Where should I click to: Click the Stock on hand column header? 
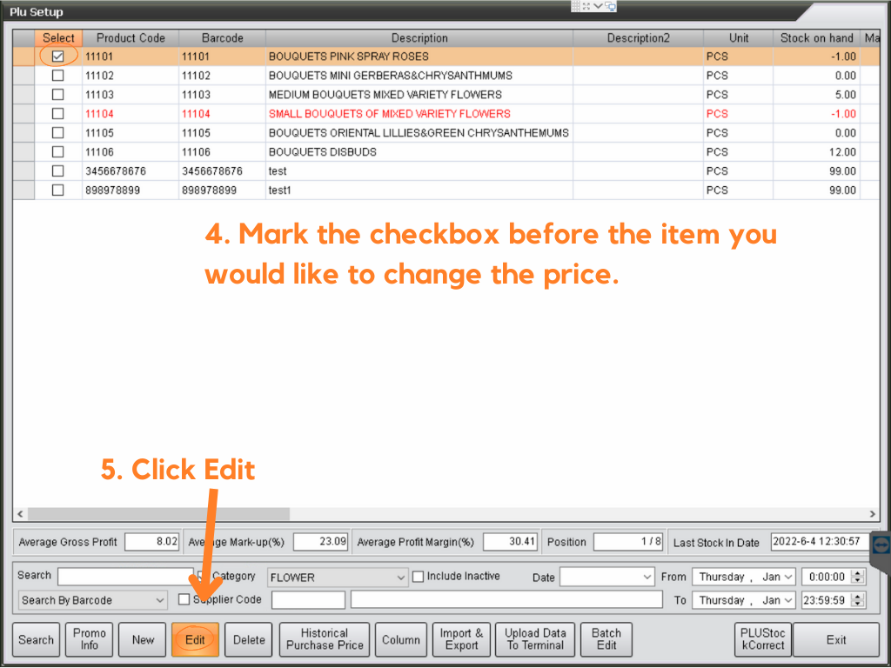pyautogui.click(x=816, y=38)
